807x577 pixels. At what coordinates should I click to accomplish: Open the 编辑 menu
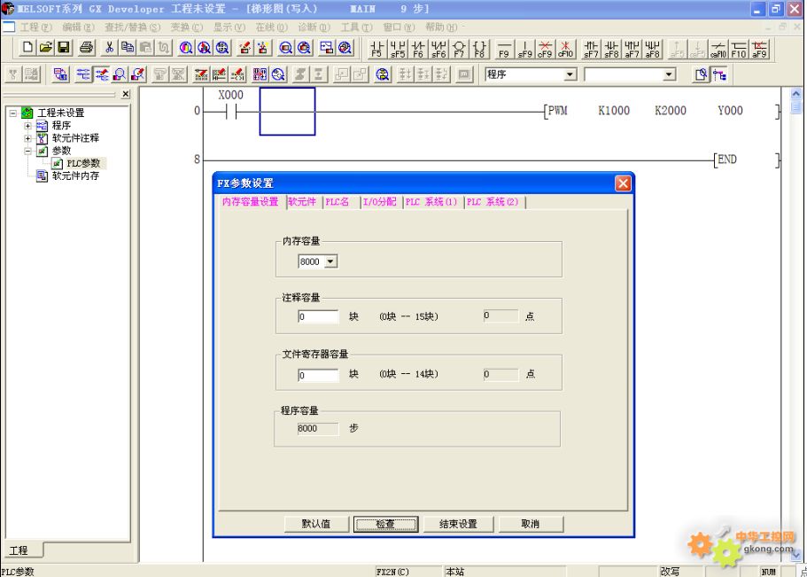(x=78, y=27)
